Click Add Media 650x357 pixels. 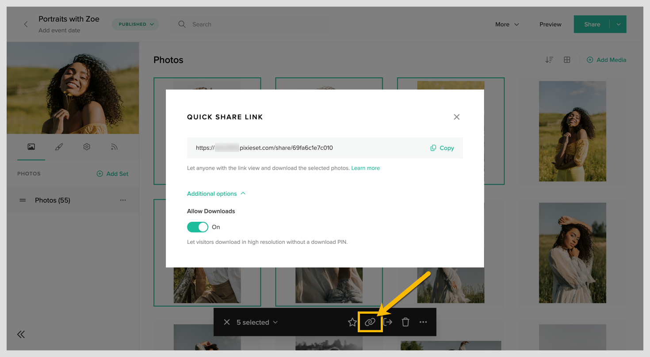tap(606, 60)
